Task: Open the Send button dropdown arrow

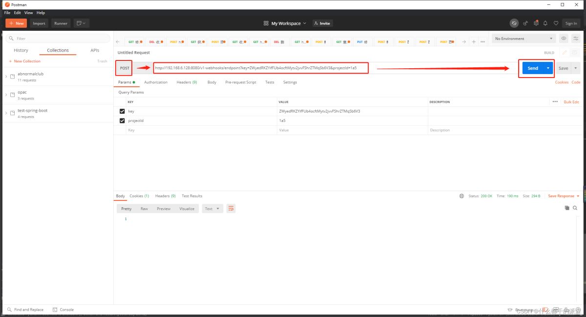Action: pos(548,68)
